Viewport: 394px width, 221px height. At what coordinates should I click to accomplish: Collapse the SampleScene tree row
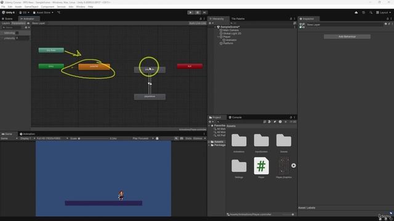[215, 27]
